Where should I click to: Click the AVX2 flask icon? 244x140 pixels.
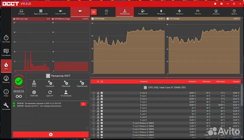pyautogui.click(x=34, y=84)
